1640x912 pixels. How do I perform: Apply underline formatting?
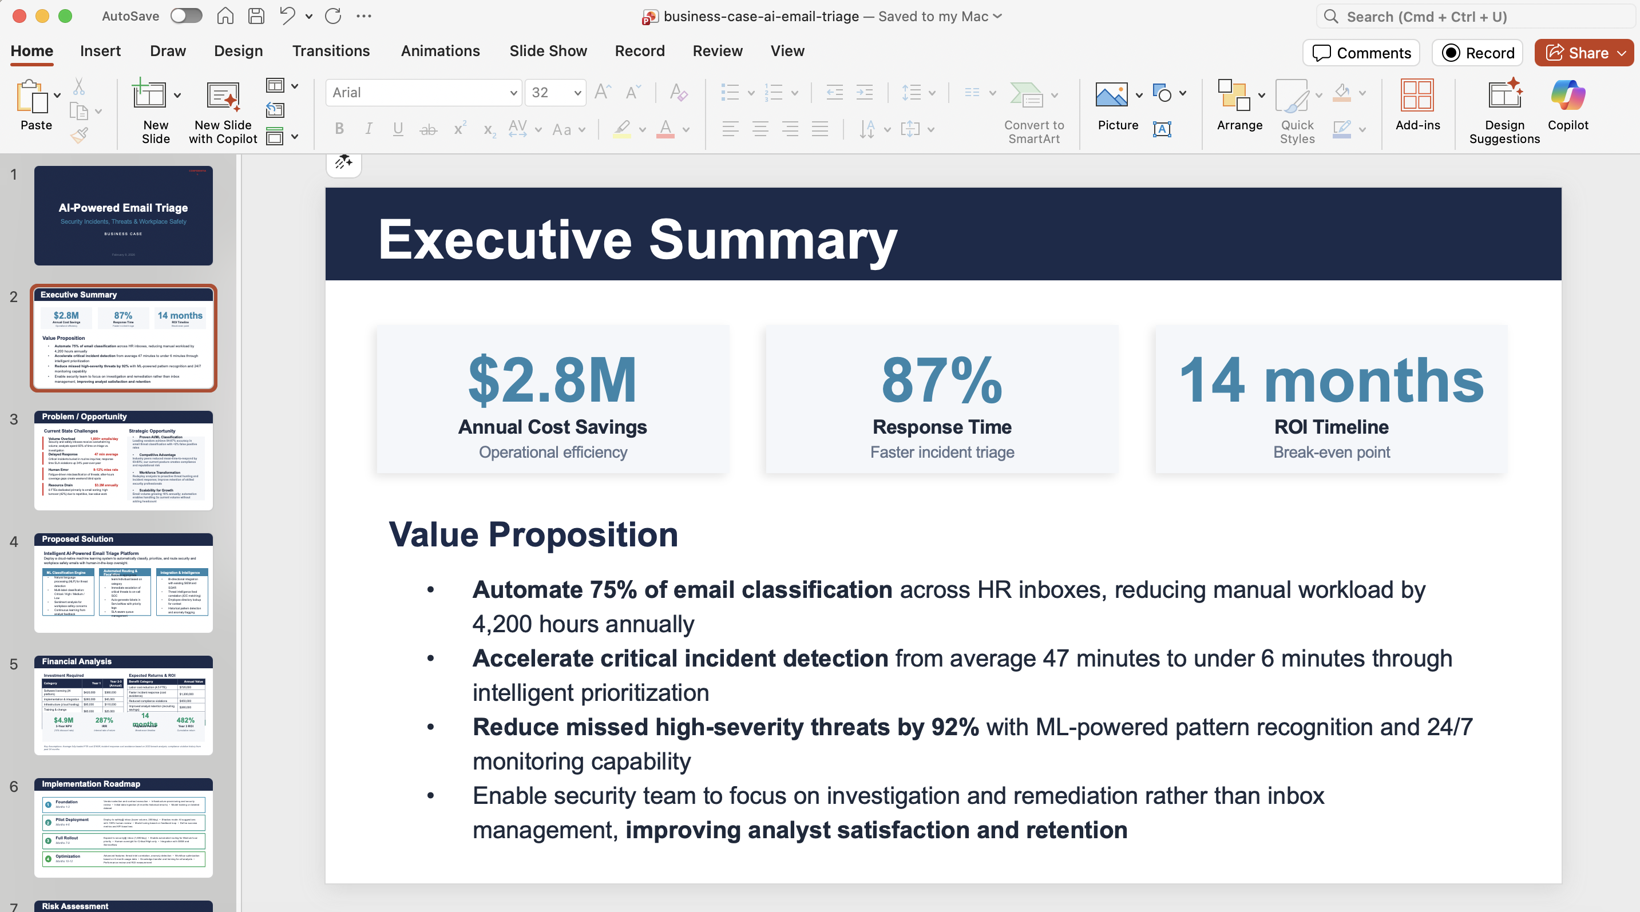pos(398,129)
